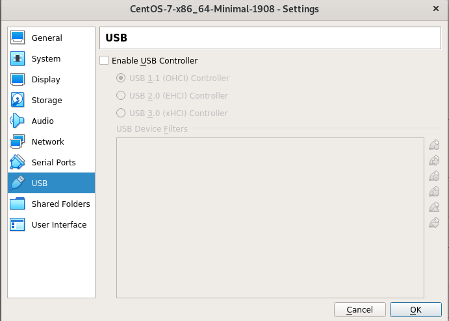The height and width of the screenshot is (321, 449).
Task: Click the add empty USB filter icon
Action: [x=434, y=145]
